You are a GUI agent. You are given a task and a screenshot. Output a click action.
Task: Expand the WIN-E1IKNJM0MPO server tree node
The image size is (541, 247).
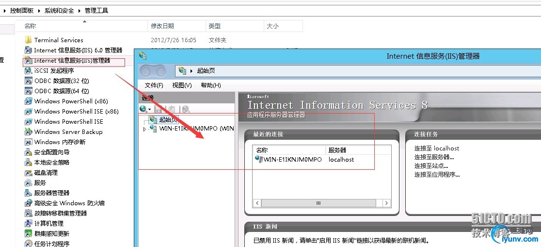point(144,129)
